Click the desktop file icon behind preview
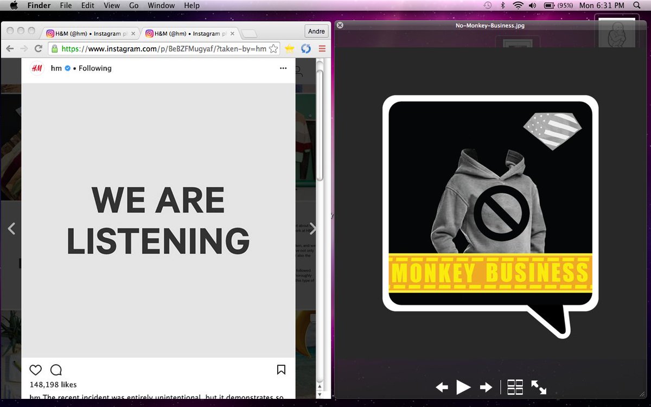This screenshot has width=651, height=407. coord(616,33)
